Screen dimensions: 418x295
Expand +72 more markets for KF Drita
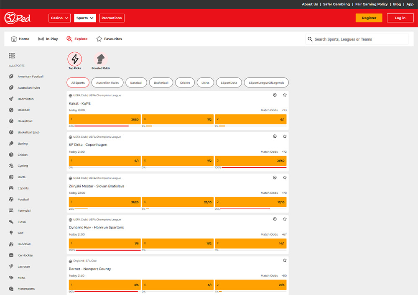(x=284, y=151)
